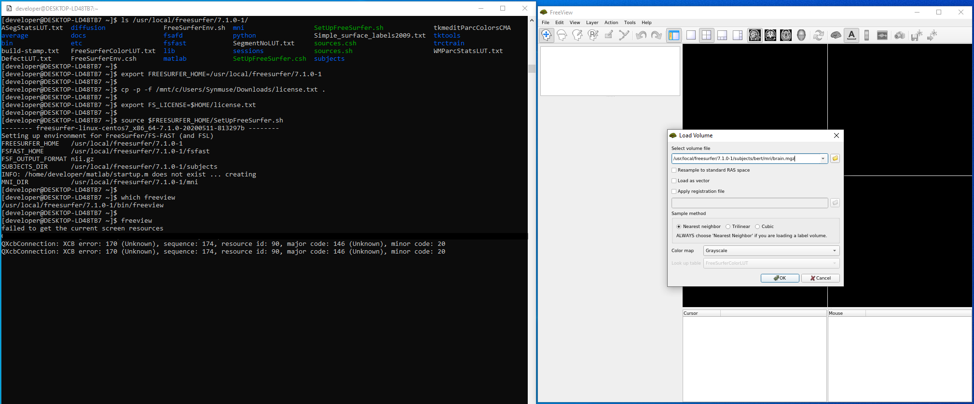Open the Layer menu
The image size is (974, 404).
pyautogui.click(x=592, y=23)
